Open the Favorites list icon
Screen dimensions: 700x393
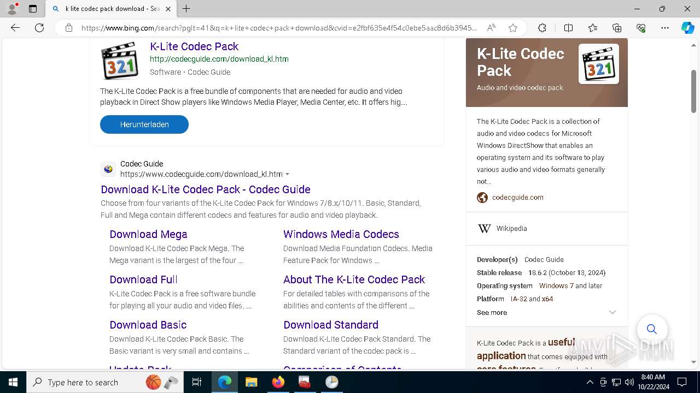[593, 28]
